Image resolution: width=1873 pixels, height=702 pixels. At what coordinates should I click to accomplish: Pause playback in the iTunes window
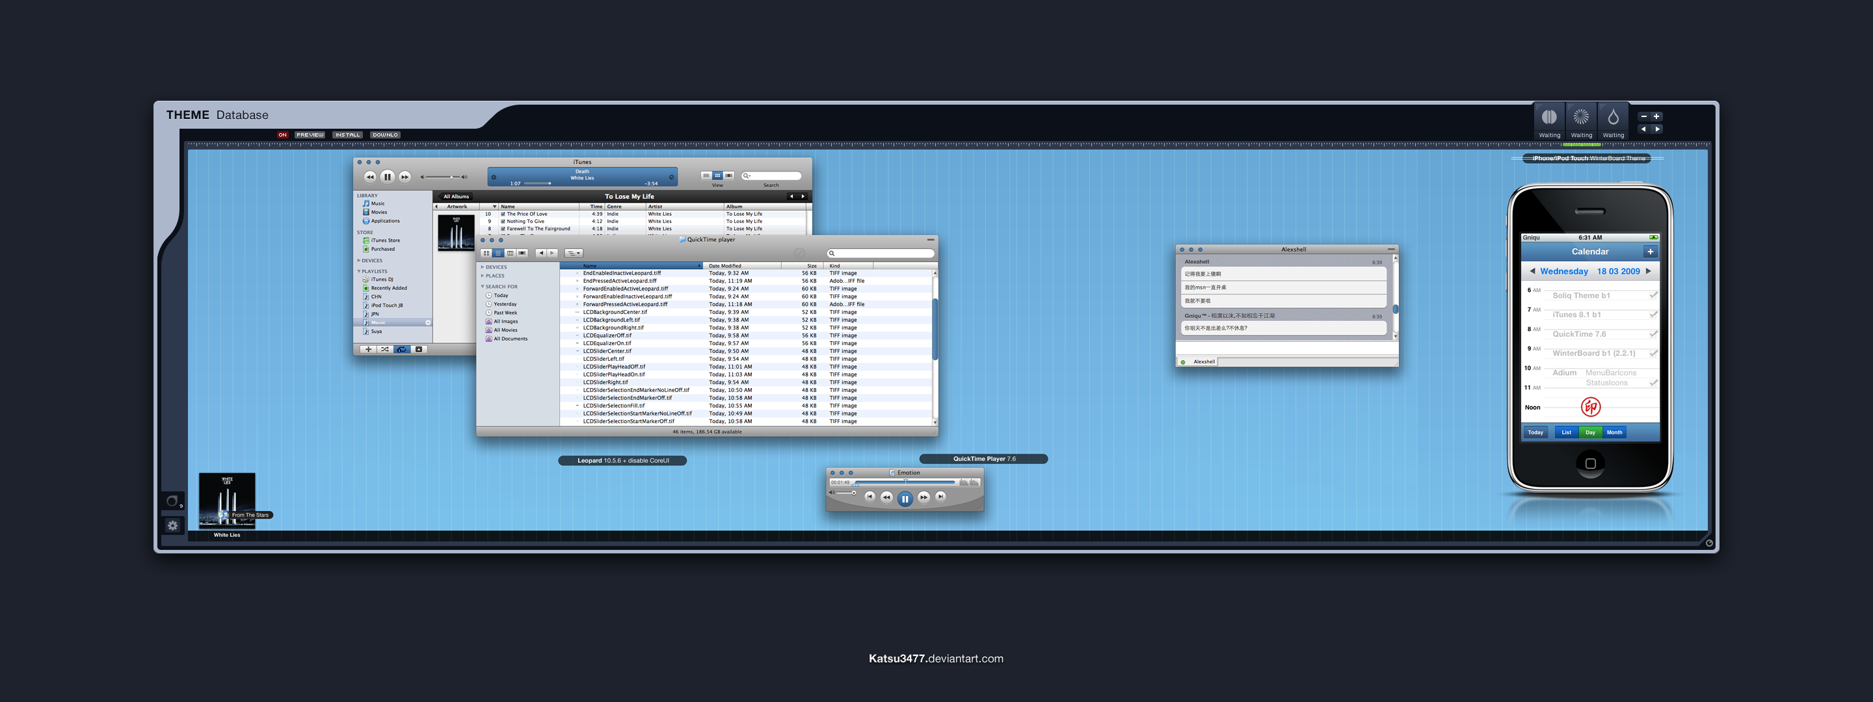click(x=388, y=177)
